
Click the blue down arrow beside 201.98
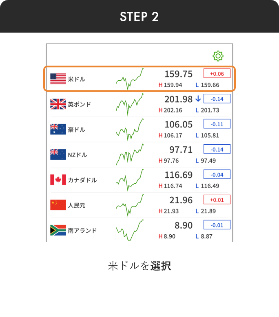click(x=198, y=99)
